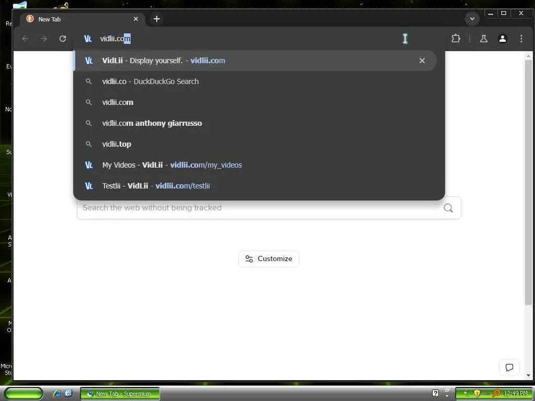This screenshot has width=535, height=401.
Task: Close the New Tab tab
Action: (x=136, y=19)
